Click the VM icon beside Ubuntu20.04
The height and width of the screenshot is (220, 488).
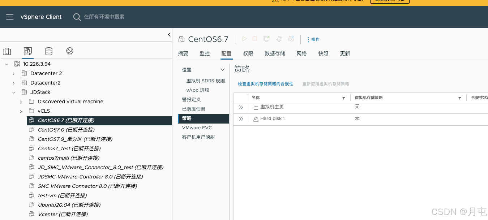click(31, 205)
